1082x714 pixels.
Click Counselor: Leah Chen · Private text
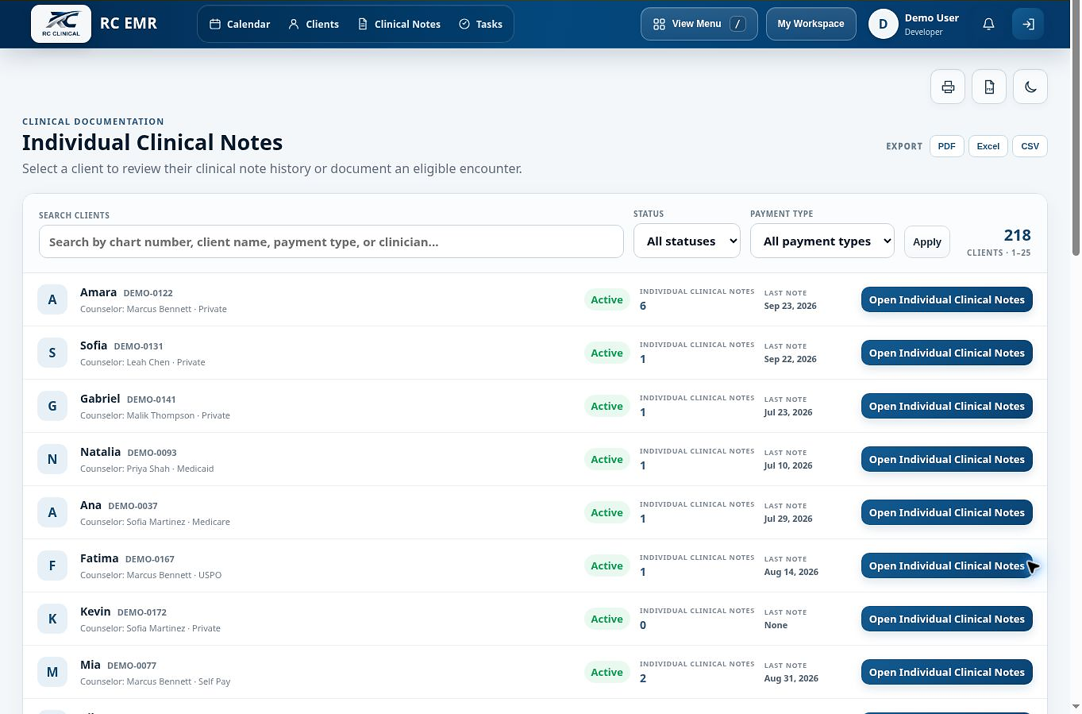pyautogui.click(x=143, y=362)
